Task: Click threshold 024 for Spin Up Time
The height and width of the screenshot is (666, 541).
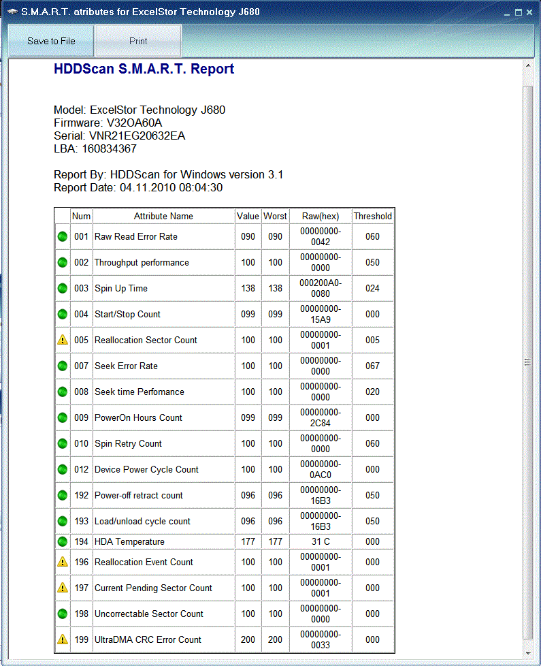Action: coord(372,289)
